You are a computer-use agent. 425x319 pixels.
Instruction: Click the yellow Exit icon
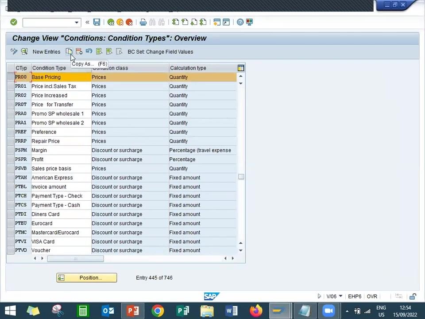pos(120,22)
